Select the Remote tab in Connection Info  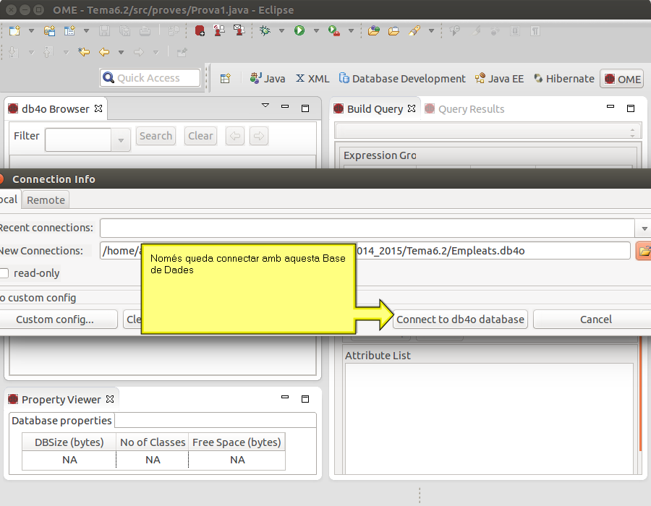(x=46, y=200)
